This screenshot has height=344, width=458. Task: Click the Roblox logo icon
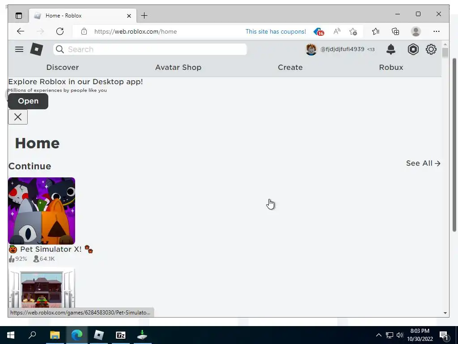[37, 49]
